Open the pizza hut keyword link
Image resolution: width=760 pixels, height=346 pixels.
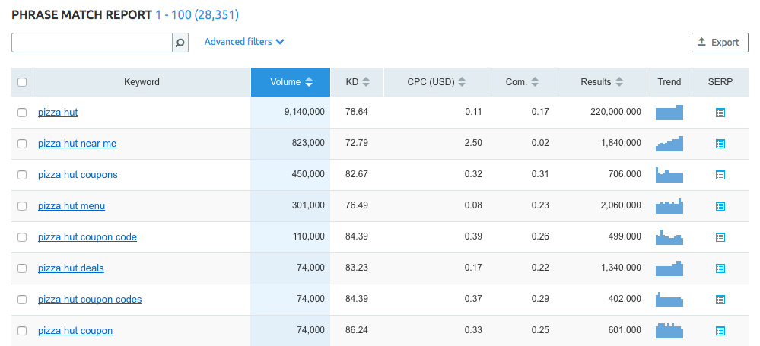pos(58,113)
